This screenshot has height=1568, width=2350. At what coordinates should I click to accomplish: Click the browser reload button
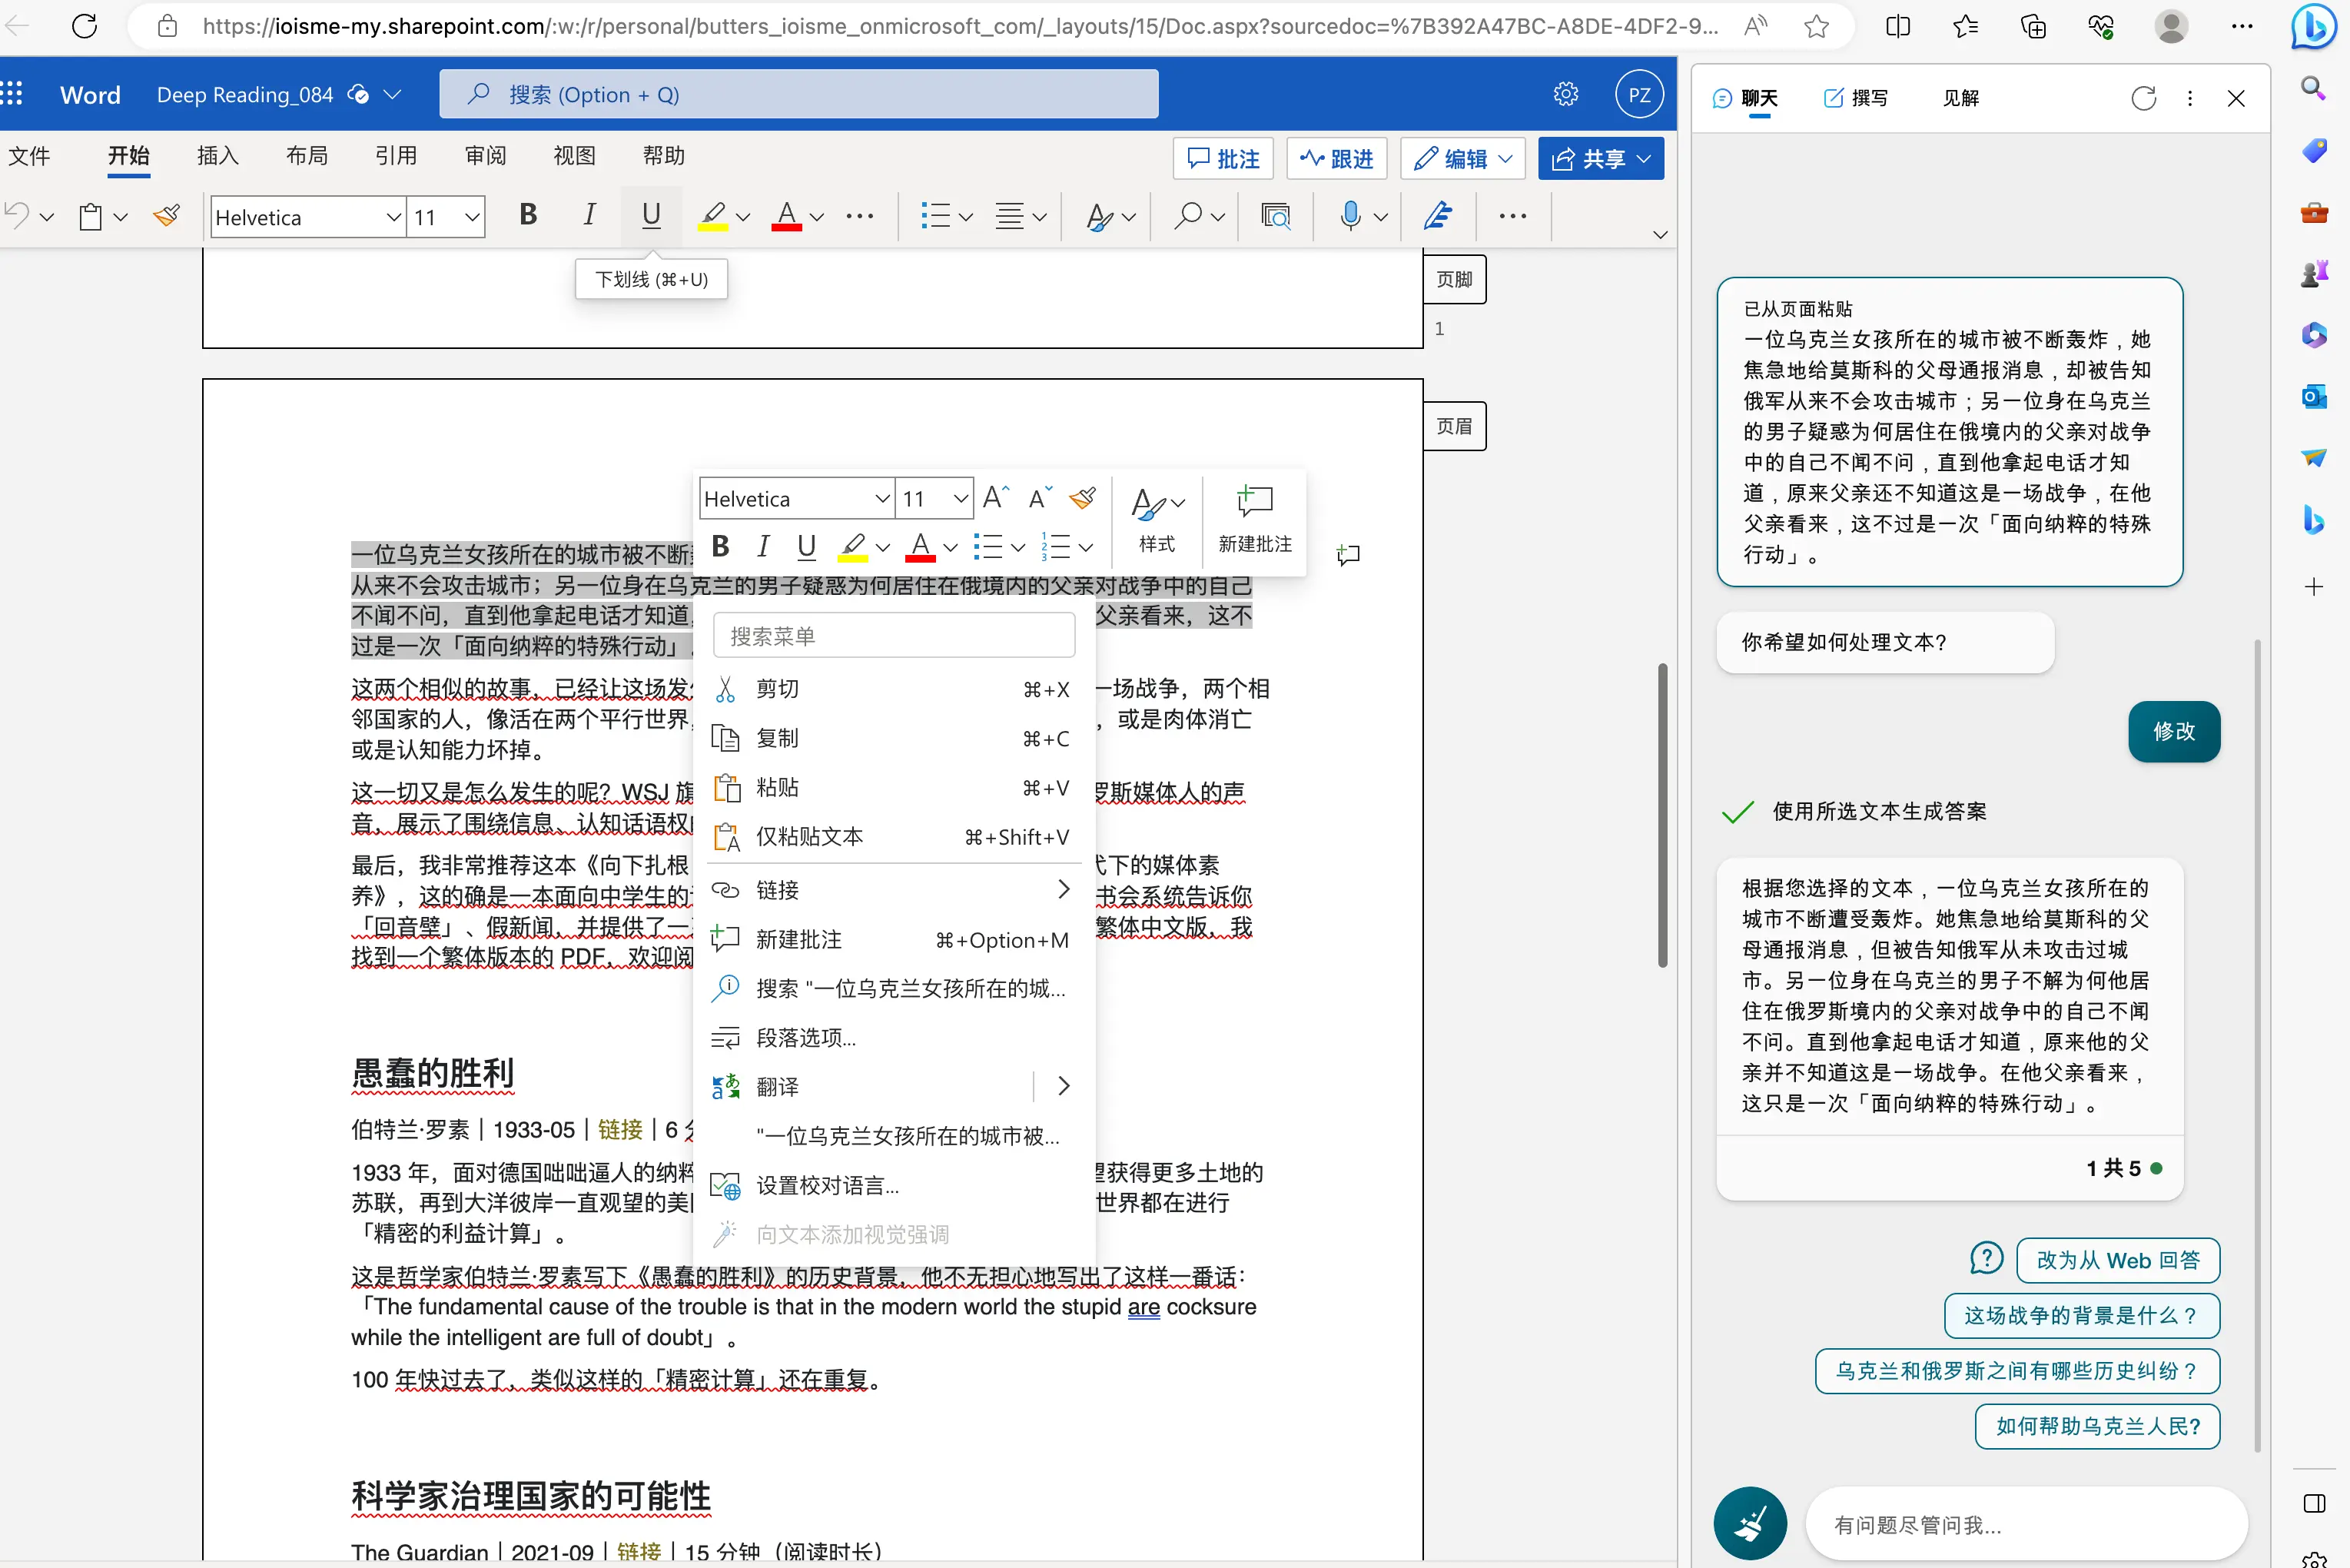85,26
